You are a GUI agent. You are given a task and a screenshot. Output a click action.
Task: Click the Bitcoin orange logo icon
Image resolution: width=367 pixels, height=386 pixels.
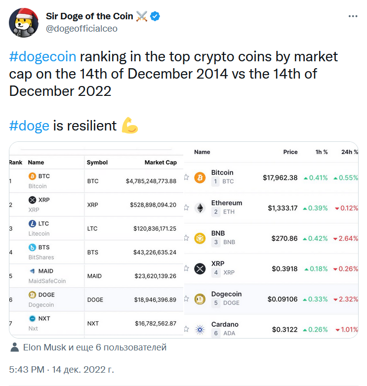pos(200,177)
